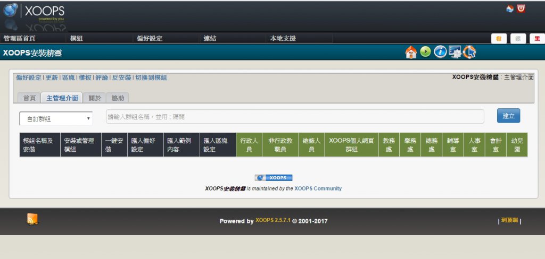Screen dimensions: 545x259
Task: Click the 一鍵安裝 column header
Action: click(114, 145)
